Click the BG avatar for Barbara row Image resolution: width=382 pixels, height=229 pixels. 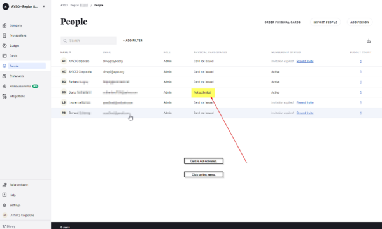[64, 82]
